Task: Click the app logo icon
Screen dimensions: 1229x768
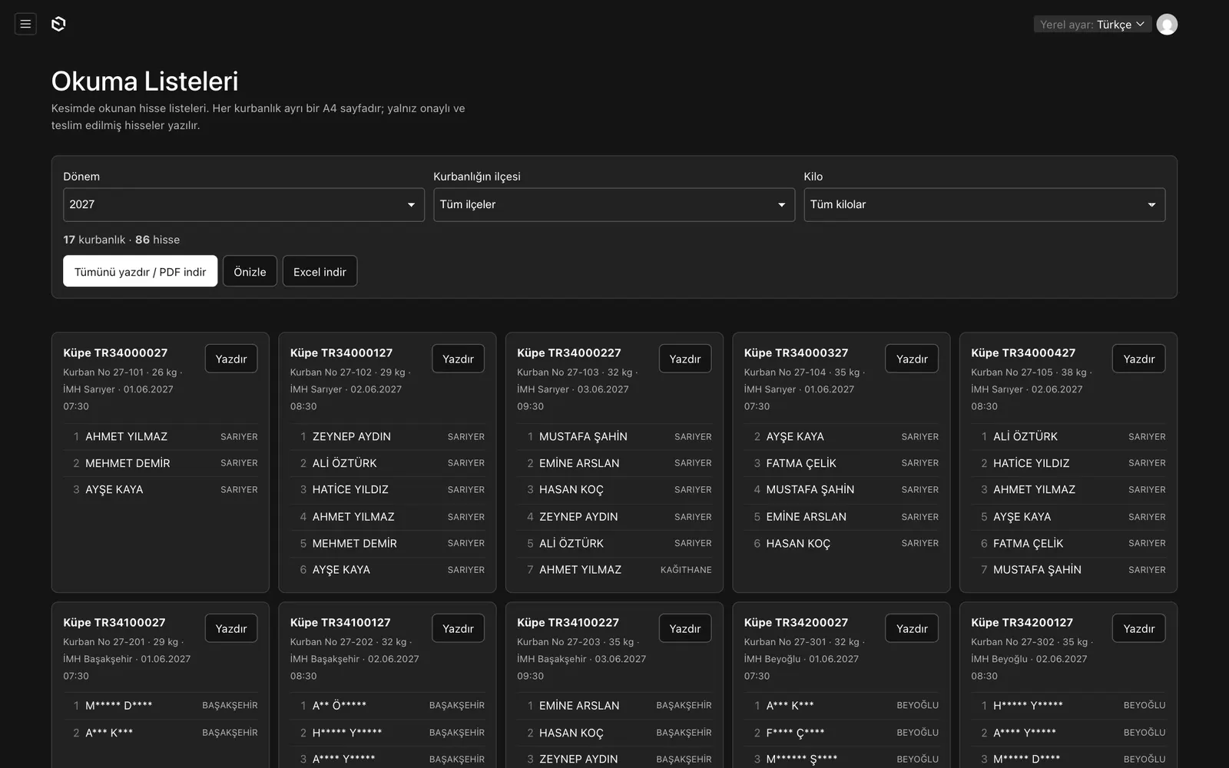Action: point(58,24)
